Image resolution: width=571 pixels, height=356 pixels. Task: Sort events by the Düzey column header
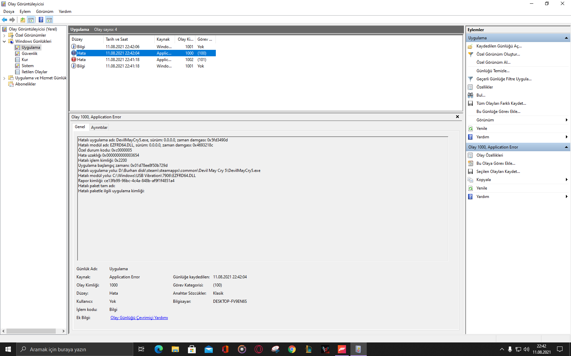pyautogui.click(x=87, y=39)
